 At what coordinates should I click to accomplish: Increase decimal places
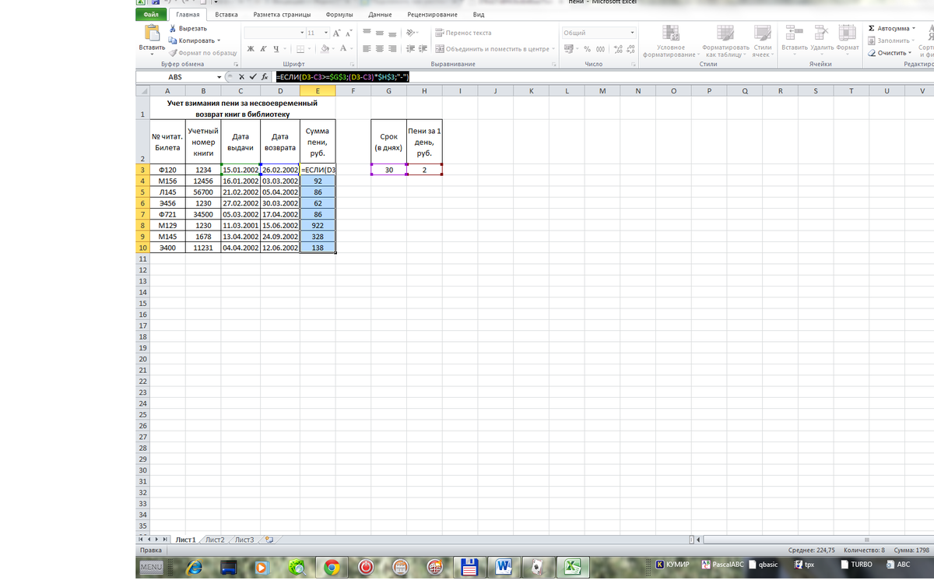tap(618, 48)
